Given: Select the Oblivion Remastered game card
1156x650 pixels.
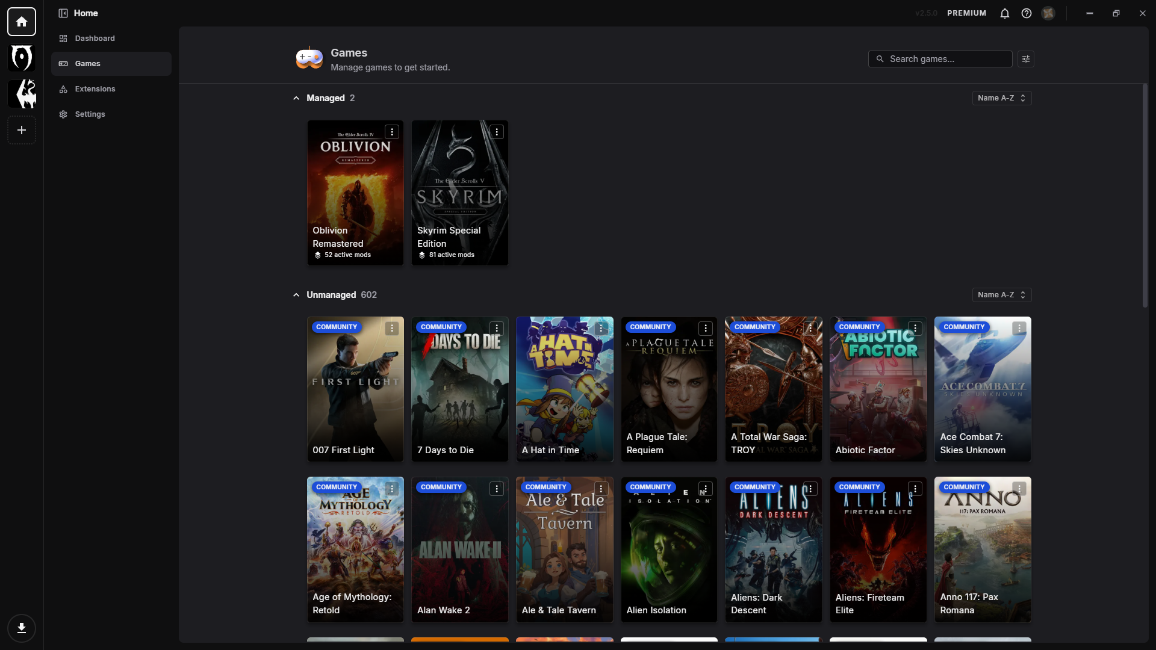Looking at the screenshot, I should [x=355, y=193].
